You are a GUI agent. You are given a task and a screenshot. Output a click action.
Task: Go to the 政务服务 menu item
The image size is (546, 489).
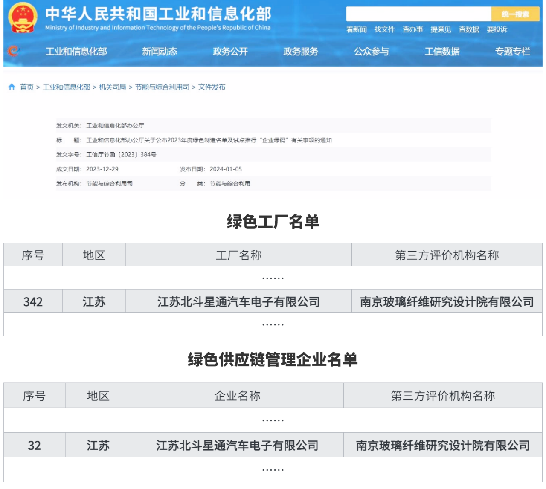tap(301, 52)
